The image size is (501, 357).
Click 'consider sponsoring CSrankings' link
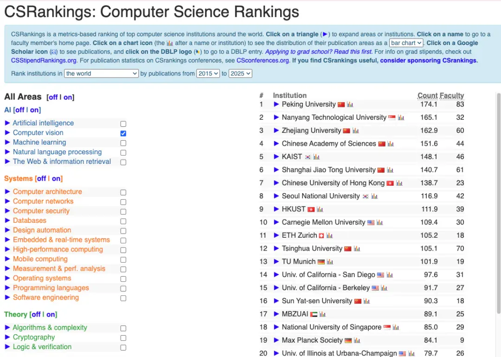point(429,60)
